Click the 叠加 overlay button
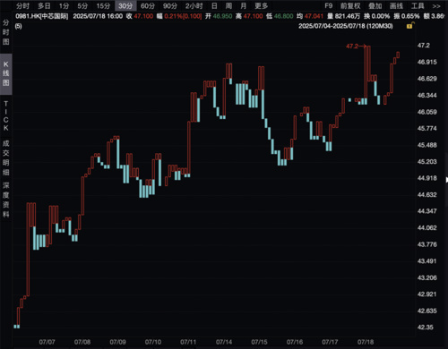This screenshot has height=349, width=448. pyautogui.click(x=375, y=6)
